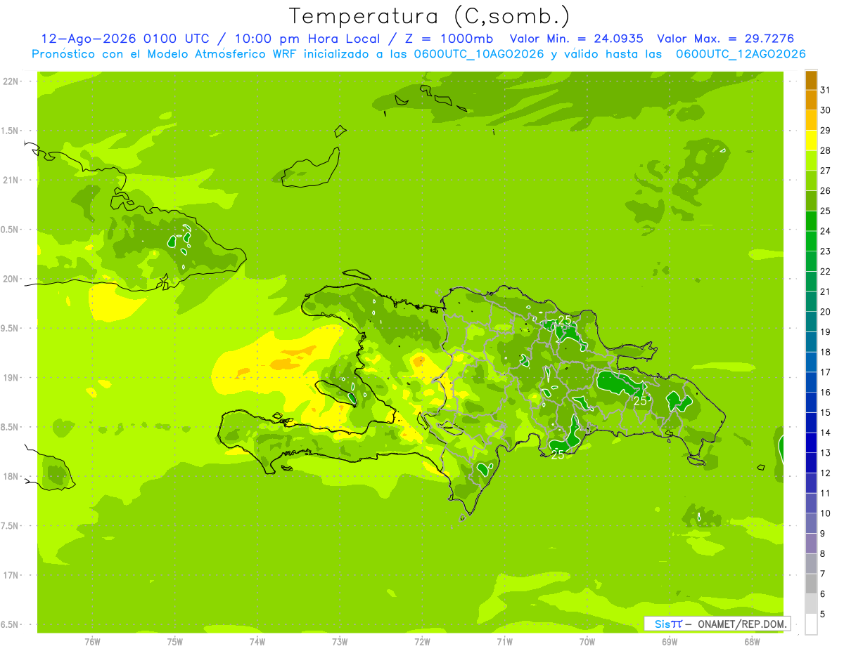
Task: Click the blue swatch between 16 and 17
Action: click(811, 382)
